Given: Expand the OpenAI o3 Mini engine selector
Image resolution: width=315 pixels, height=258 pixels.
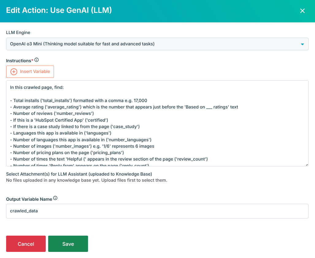Looking at the screenshot, I should (157, 44).
